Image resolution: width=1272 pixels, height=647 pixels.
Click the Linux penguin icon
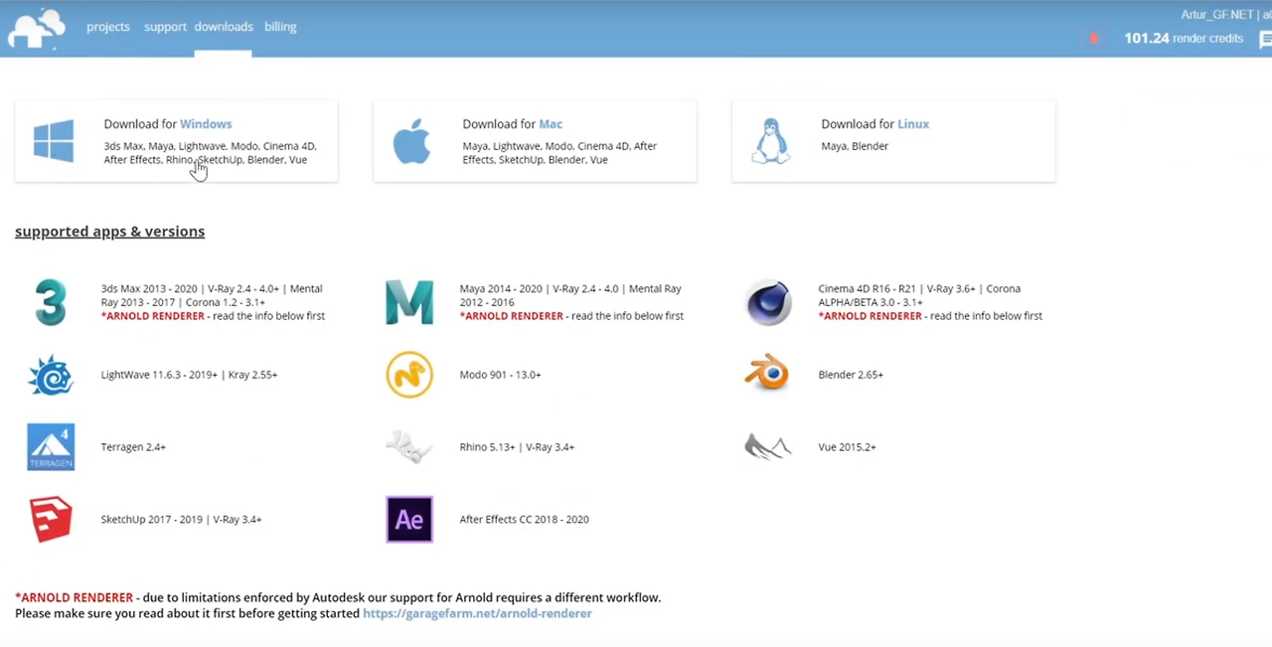pos(770,141)
